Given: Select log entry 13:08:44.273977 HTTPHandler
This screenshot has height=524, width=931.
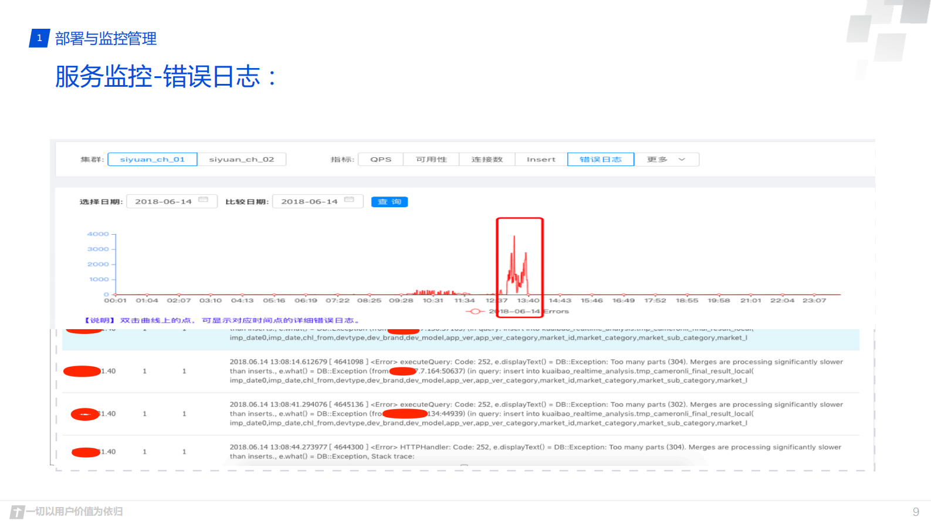Looking at the screenshot, I should click(461, 451).
